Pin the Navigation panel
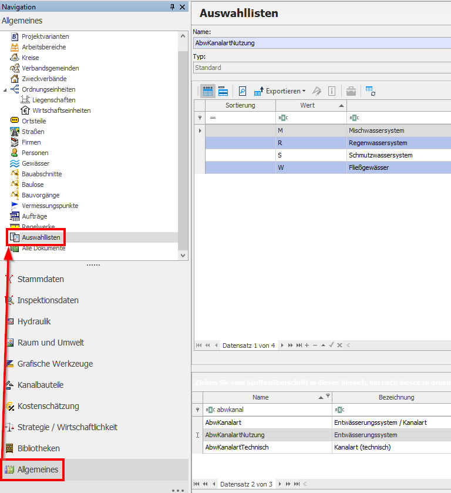 click(x=172, y=6)
